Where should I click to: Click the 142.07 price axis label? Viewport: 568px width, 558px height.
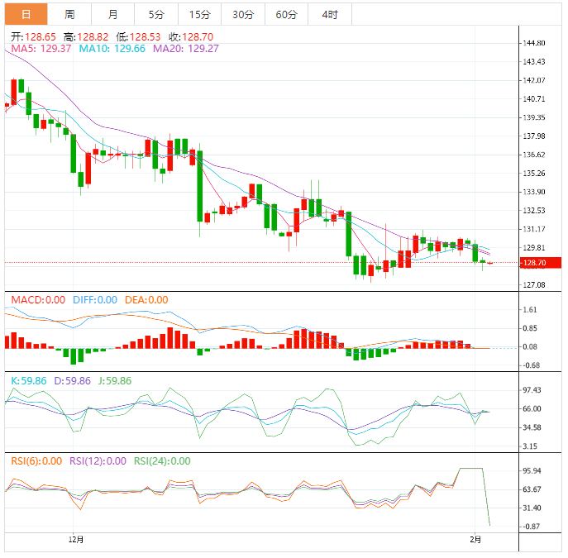pos(534,80)
